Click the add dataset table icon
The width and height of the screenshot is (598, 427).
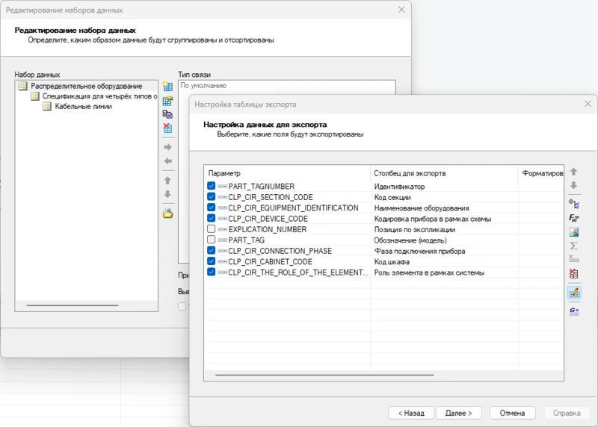tap(168, 87)
